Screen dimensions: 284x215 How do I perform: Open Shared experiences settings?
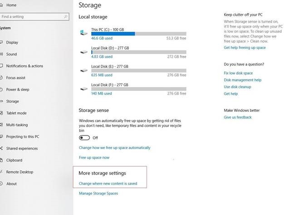click(x=22, y=149)
